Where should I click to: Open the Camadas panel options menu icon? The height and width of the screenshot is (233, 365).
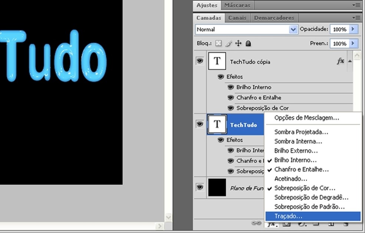pyautogui.click(x=356, y=17)
